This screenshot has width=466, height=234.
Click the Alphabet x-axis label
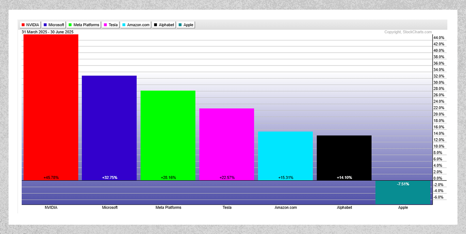(344, 208)
